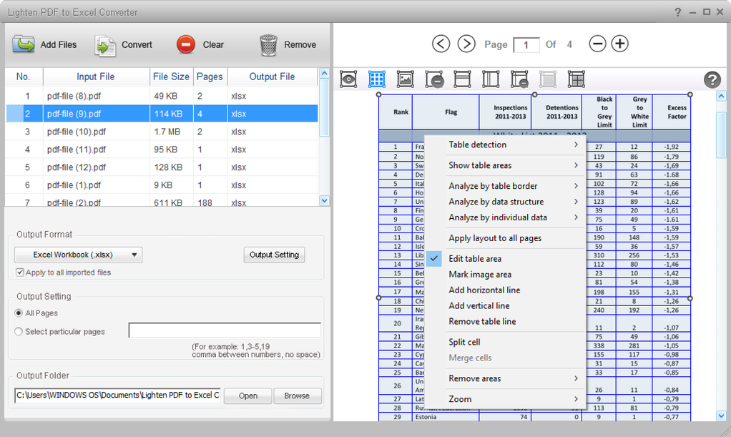Click the eye preview icon in table toolbar
The height and width of the screenshot is (437, 731).
(348, 80)
